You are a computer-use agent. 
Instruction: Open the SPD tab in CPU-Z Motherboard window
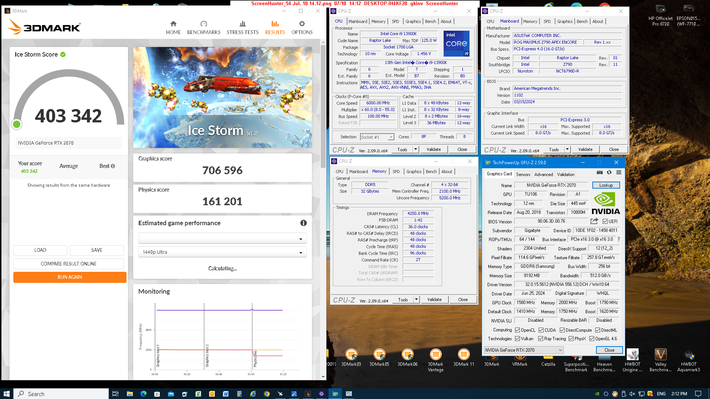click(547, 21)
